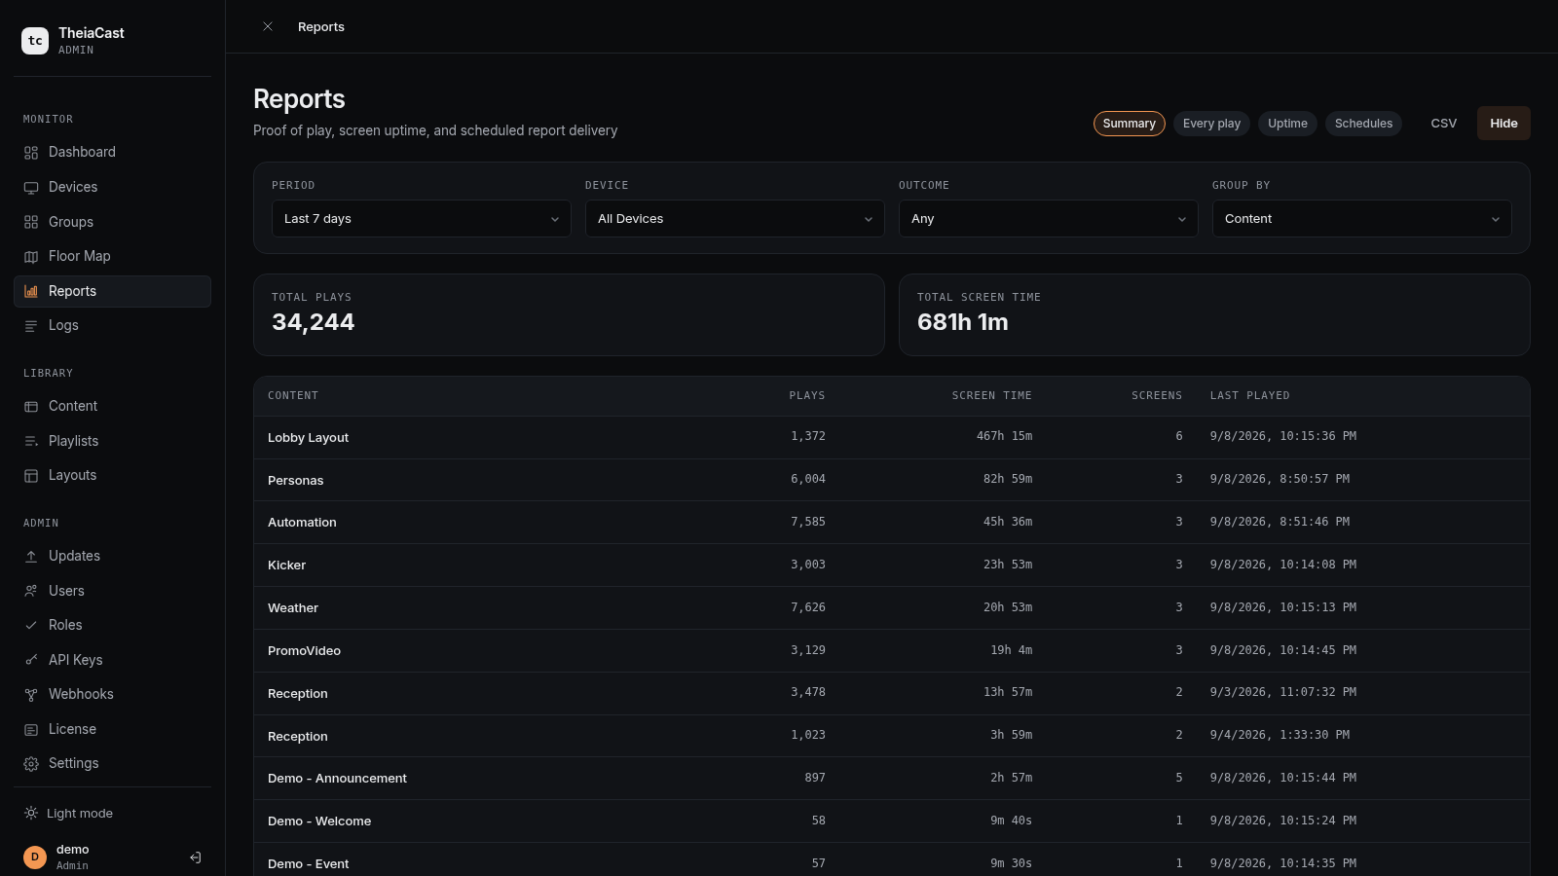Click the Updates upload icon
The image size is (1558, 876).
pyautogui.click(x=31, y=557)
